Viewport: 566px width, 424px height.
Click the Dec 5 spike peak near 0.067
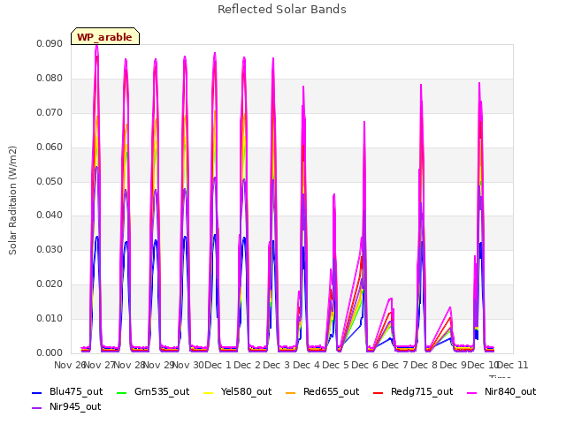coord(364,122)
